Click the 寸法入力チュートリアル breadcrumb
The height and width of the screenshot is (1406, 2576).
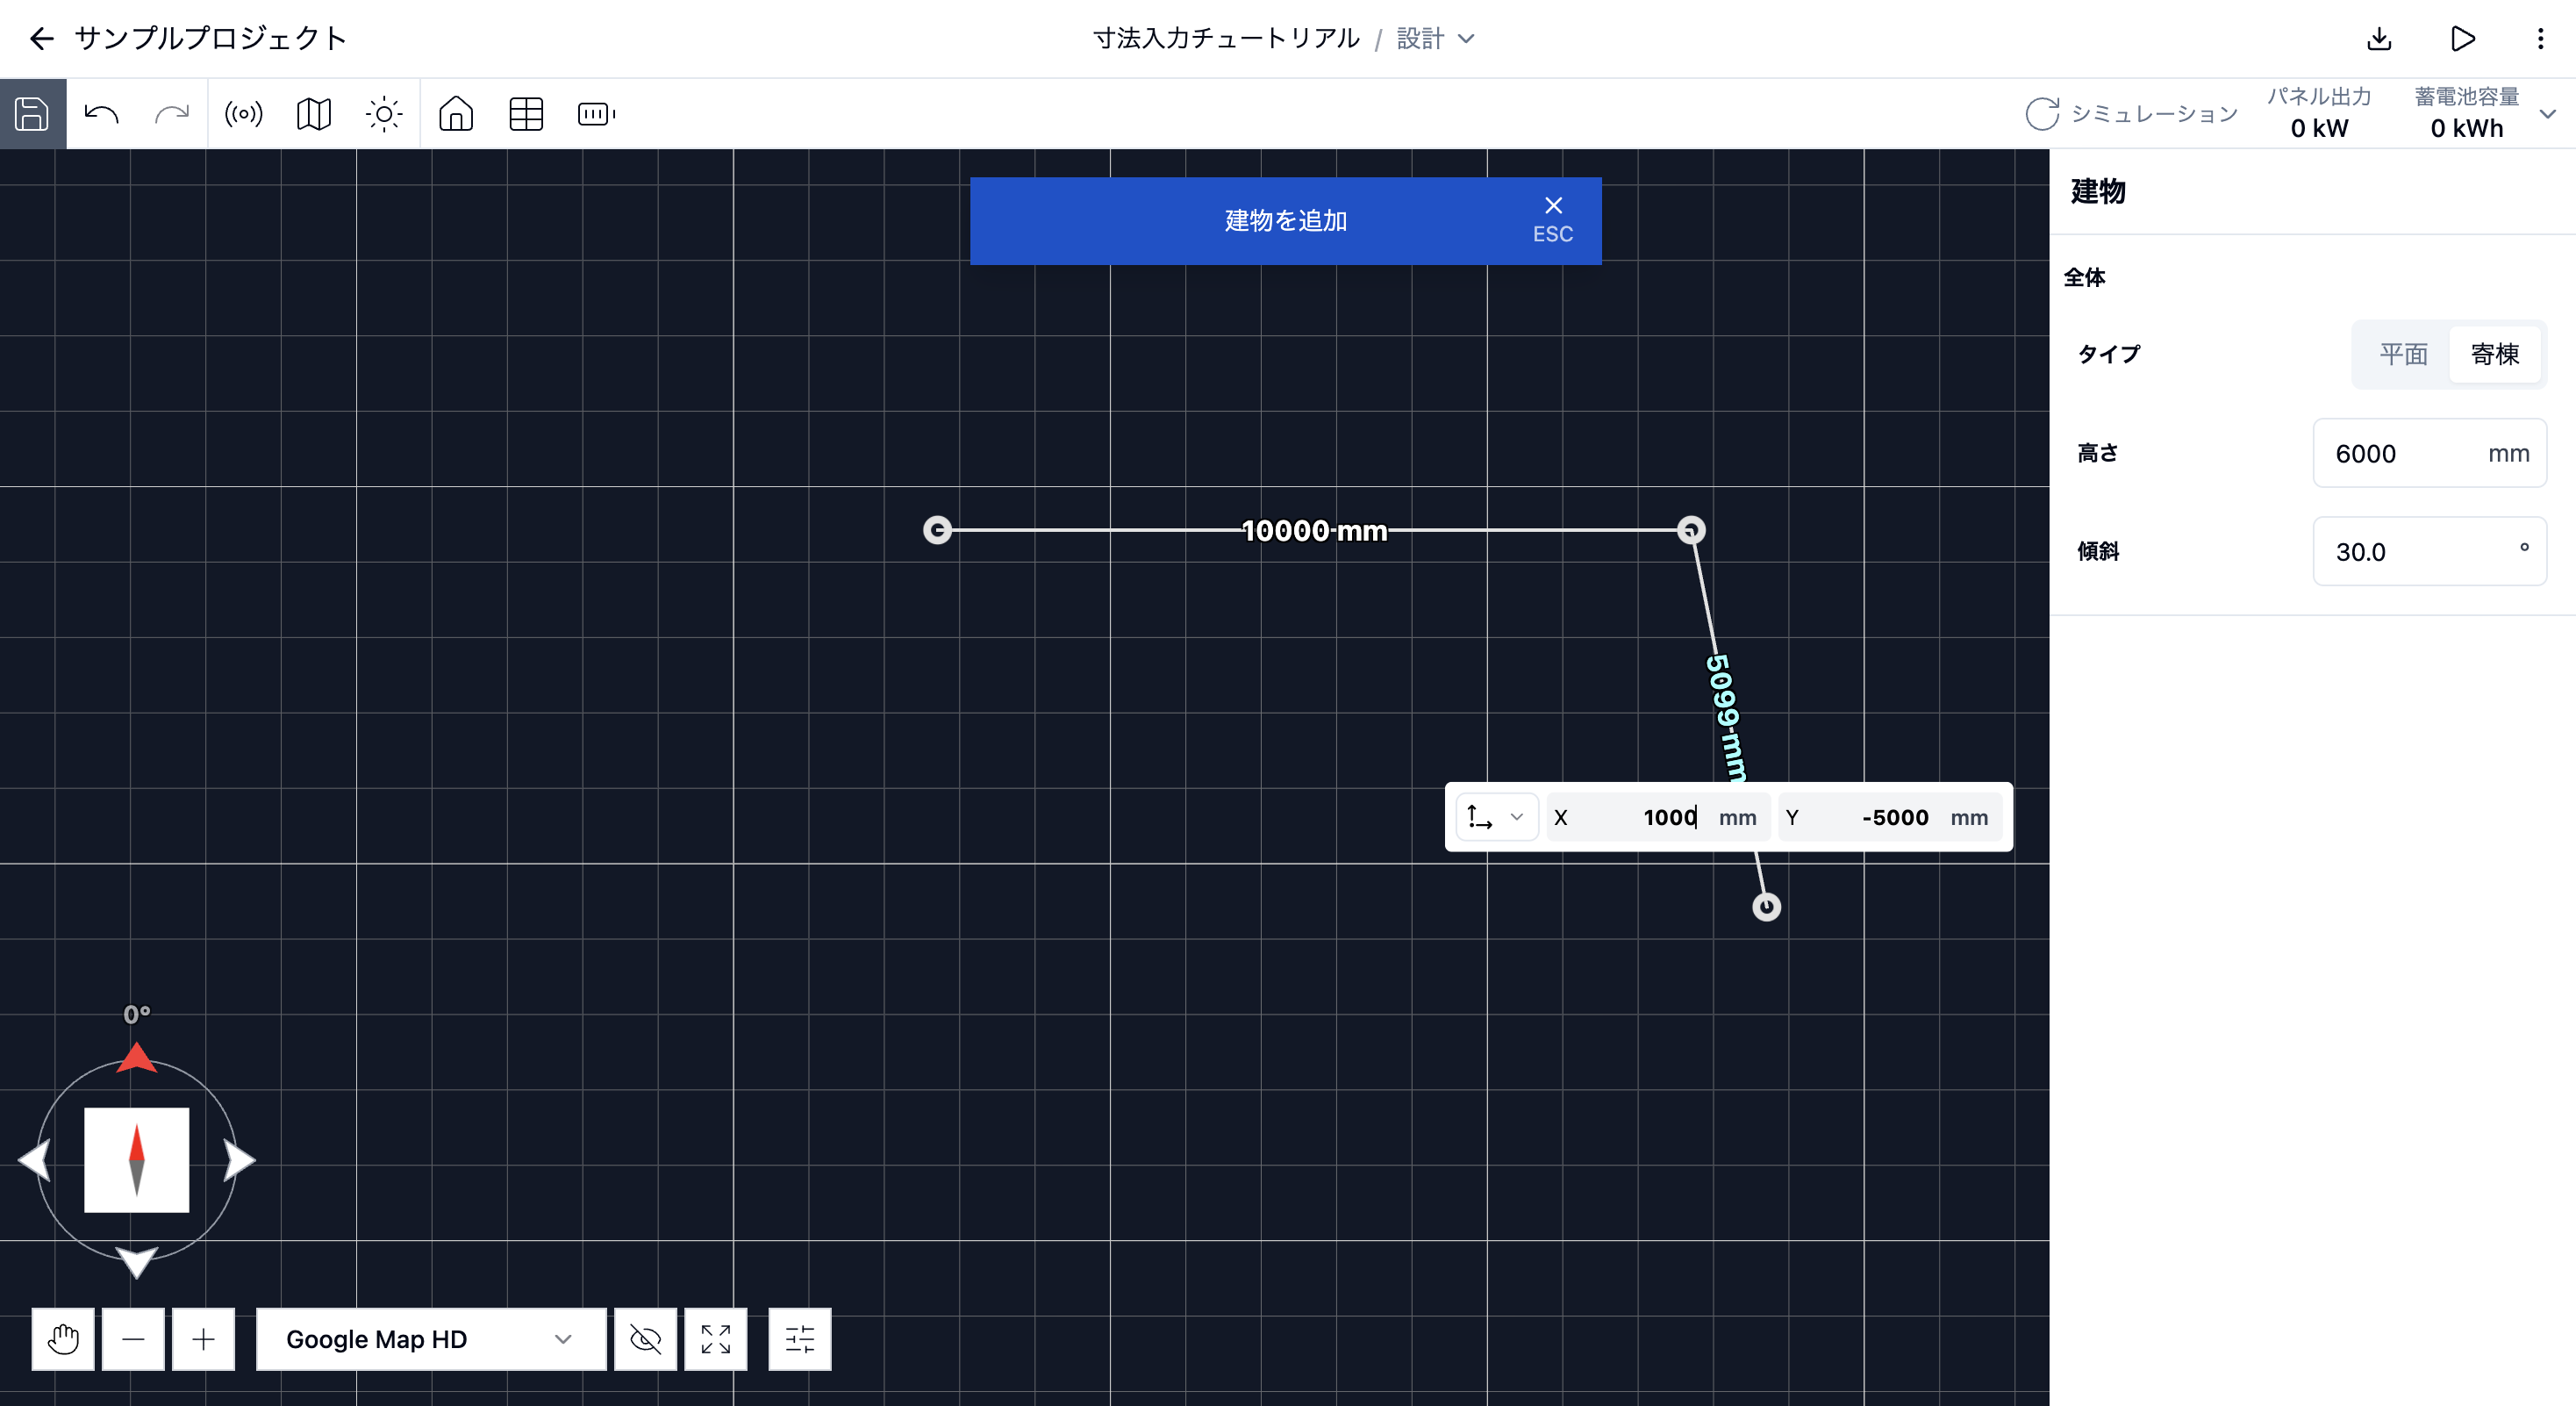1226,39
